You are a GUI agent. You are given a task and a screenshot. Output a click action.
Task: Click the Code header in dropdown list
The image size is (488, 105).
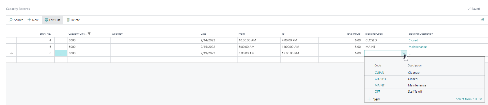tap(377, 65)
